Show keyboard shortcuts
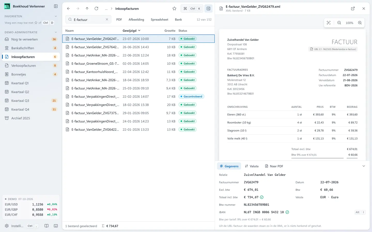 click(56, 226)
